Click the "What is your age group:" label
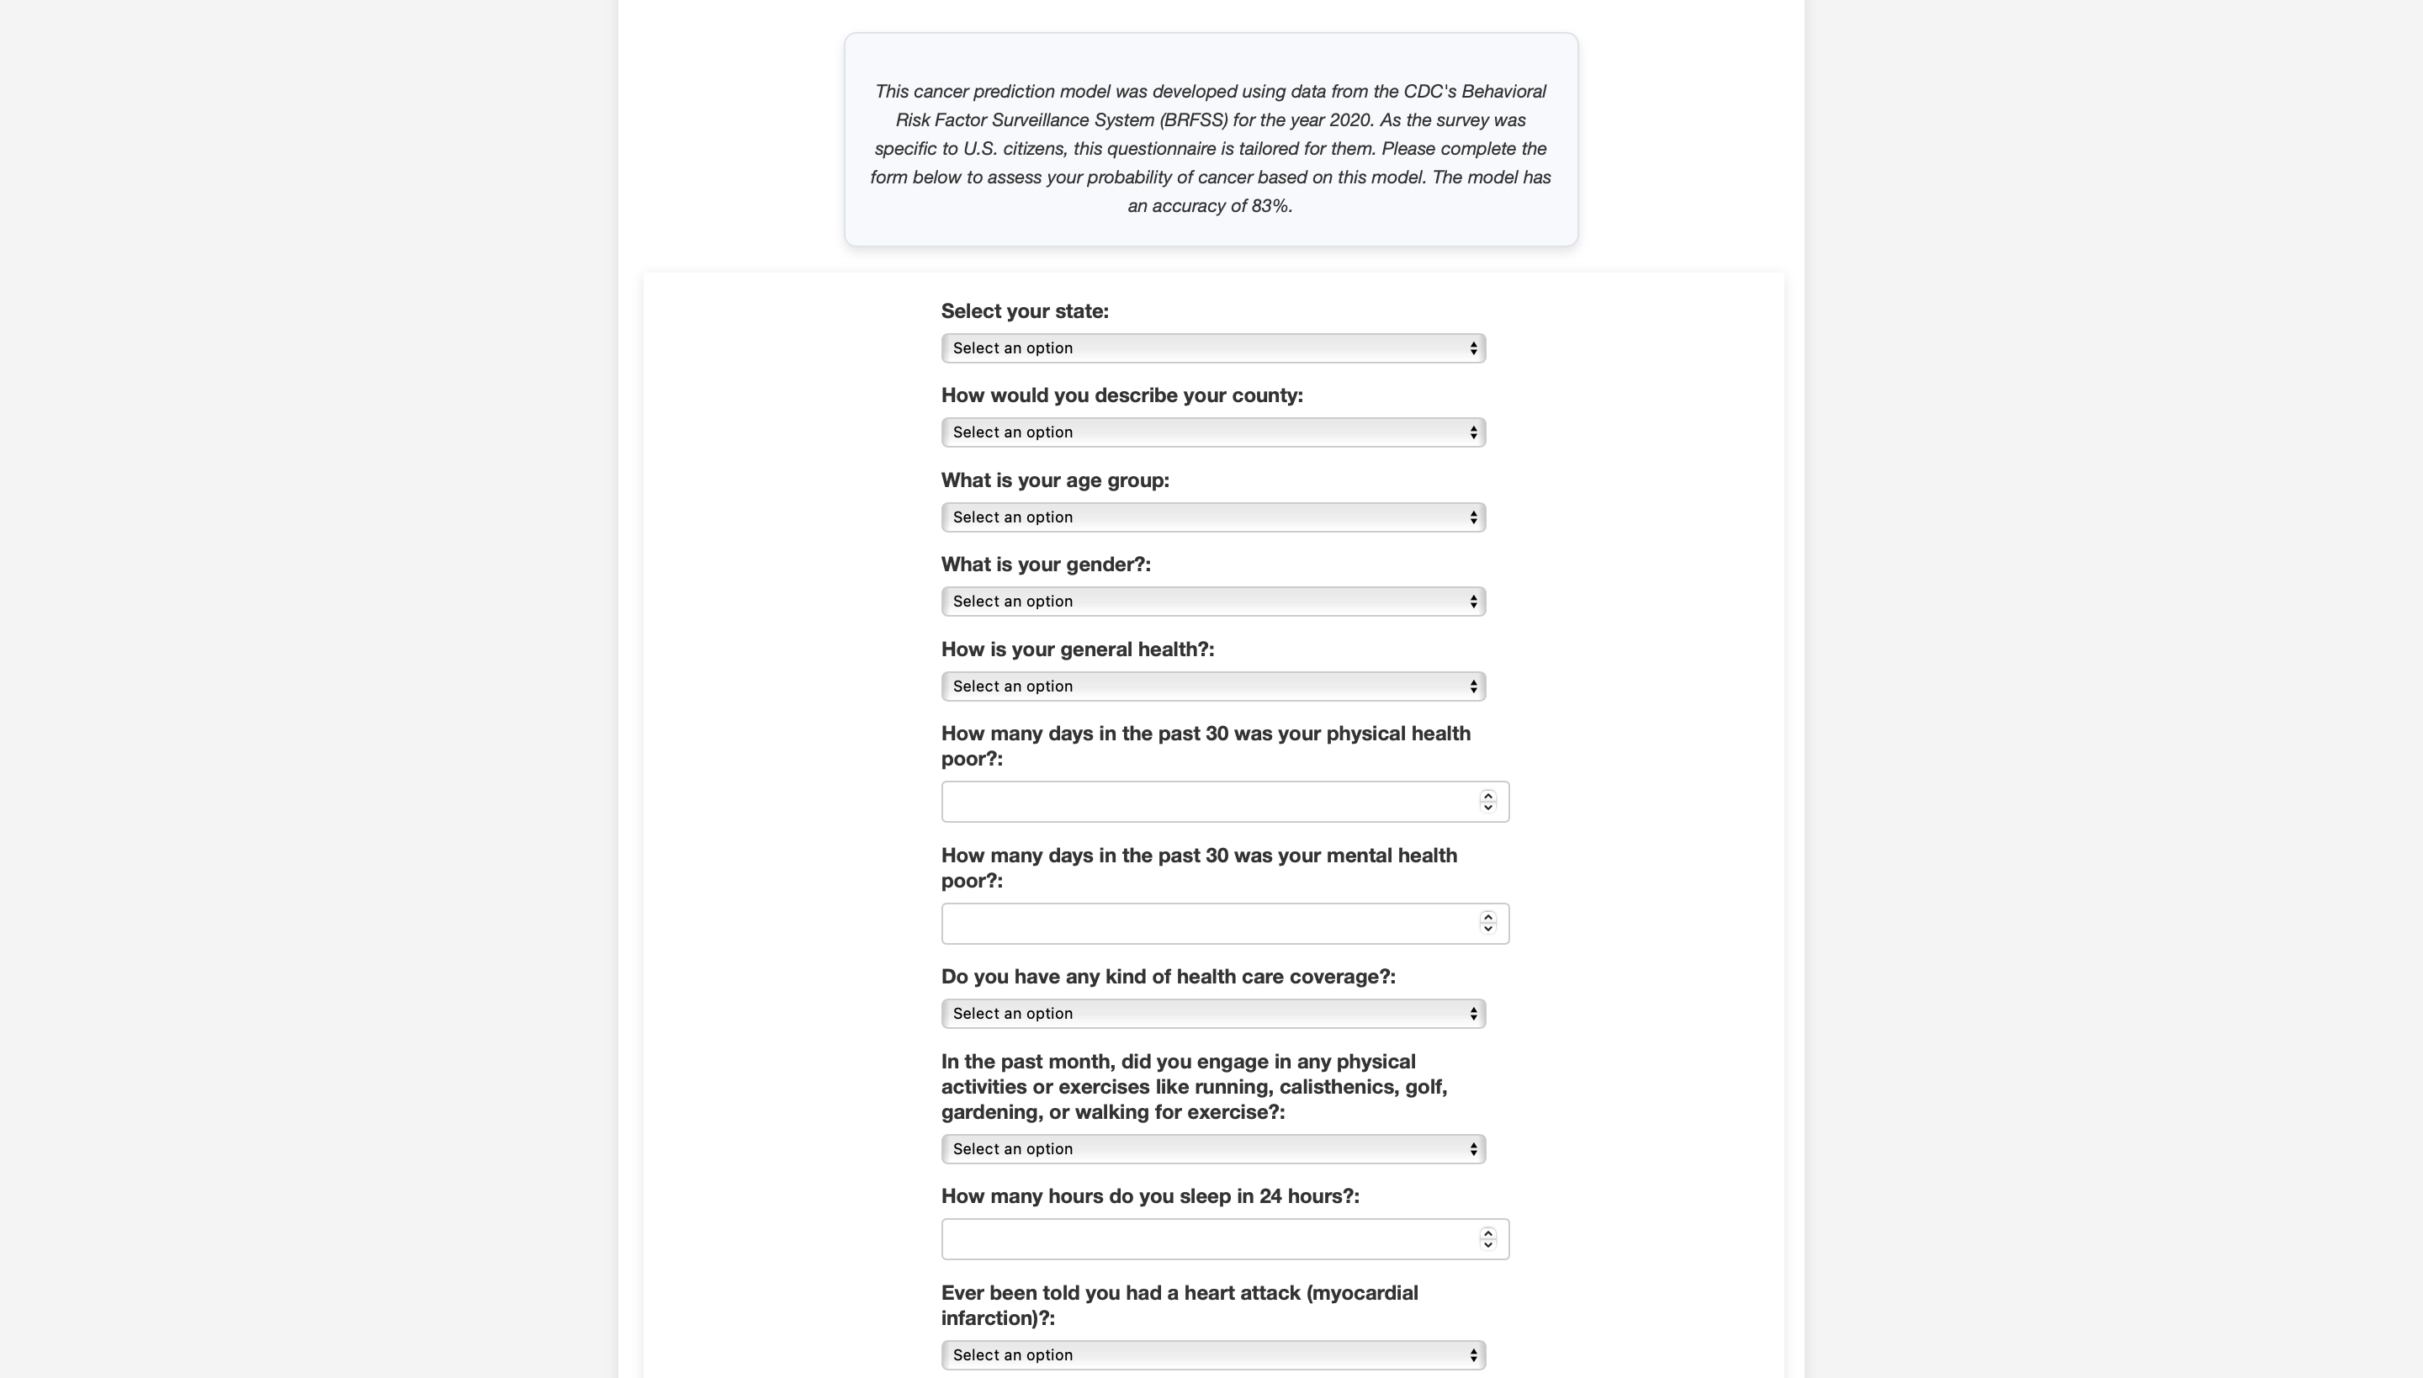 [1054, 481]
